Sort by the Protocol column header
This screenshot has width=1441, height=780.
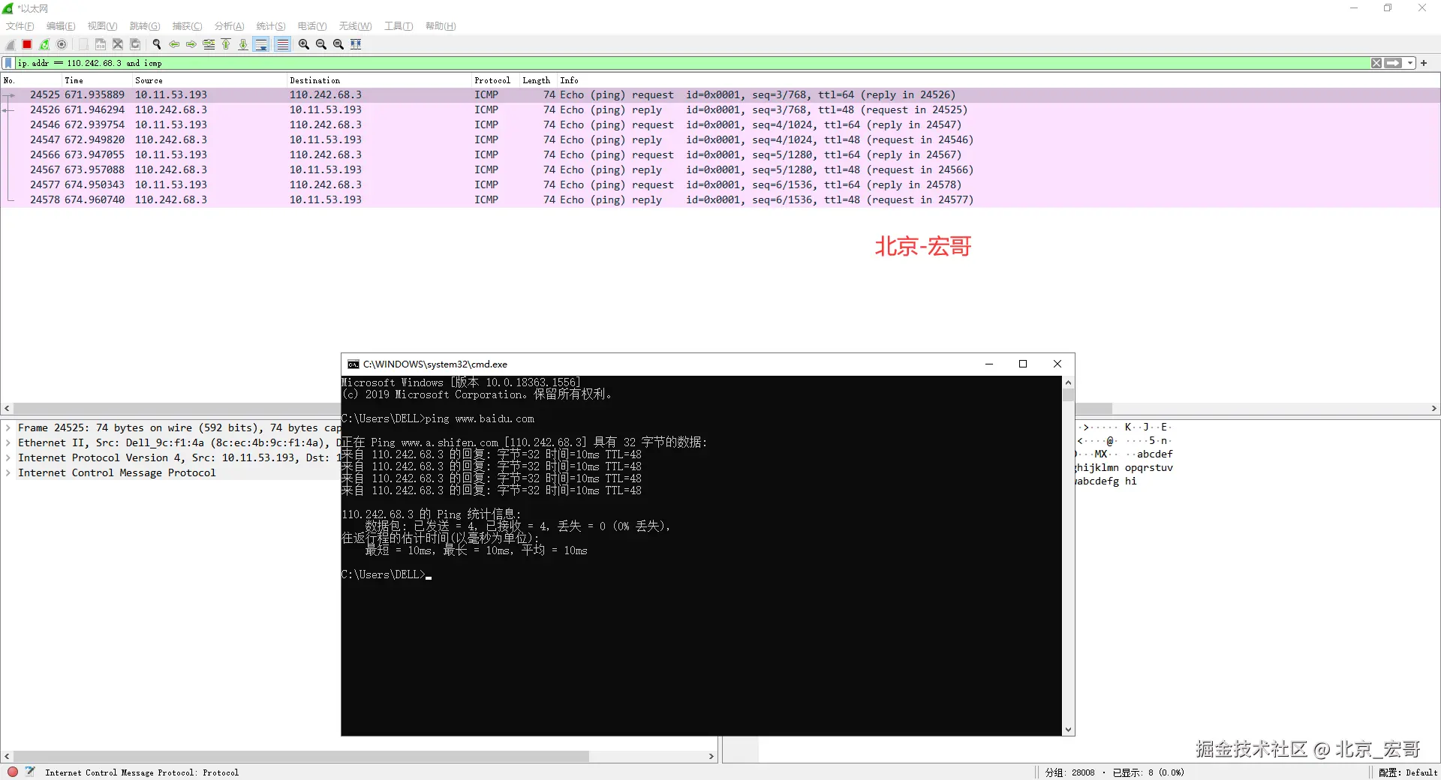click(495, 80)
